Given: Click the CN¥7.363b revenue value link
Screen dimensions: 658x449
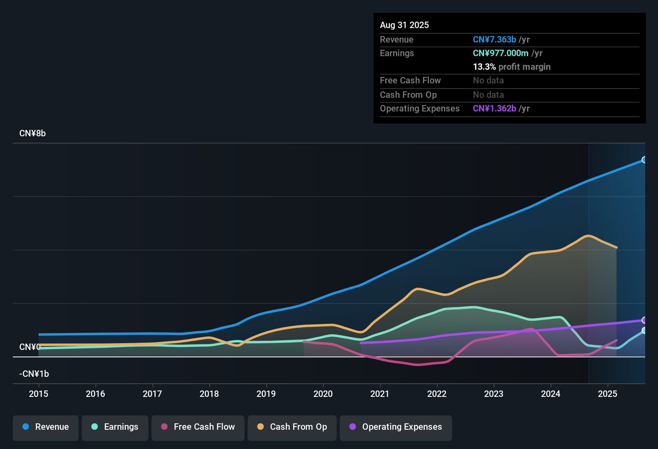Looking at the screenshot, I should [494, 39].
